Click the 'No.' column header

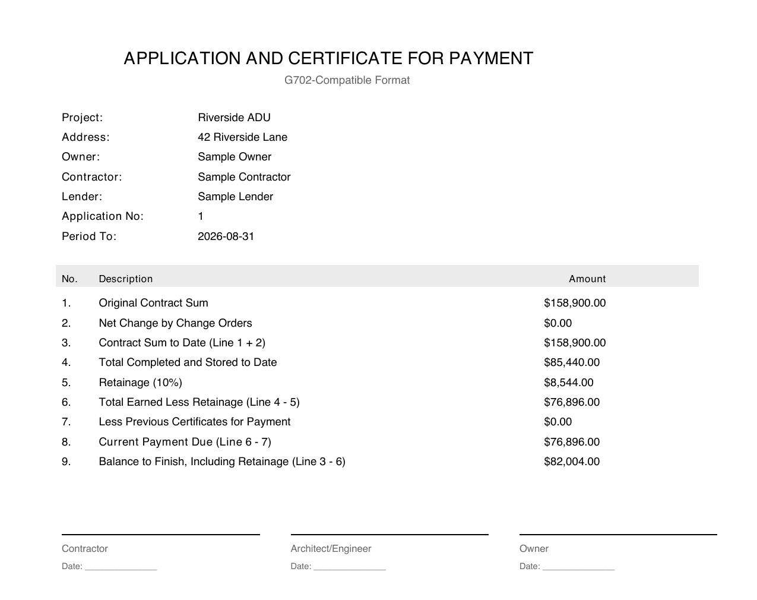pos(69,279)
